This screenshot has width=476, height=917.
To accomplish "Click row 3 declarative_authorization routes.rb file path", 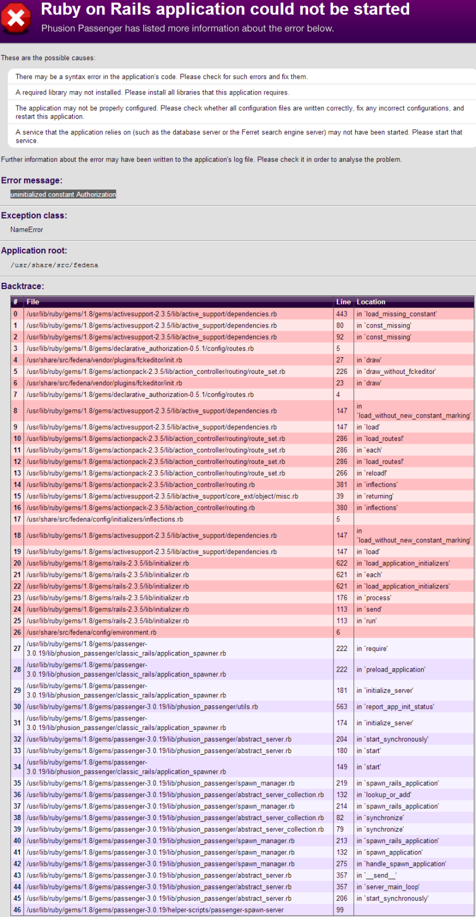I will tap(140, 349).
